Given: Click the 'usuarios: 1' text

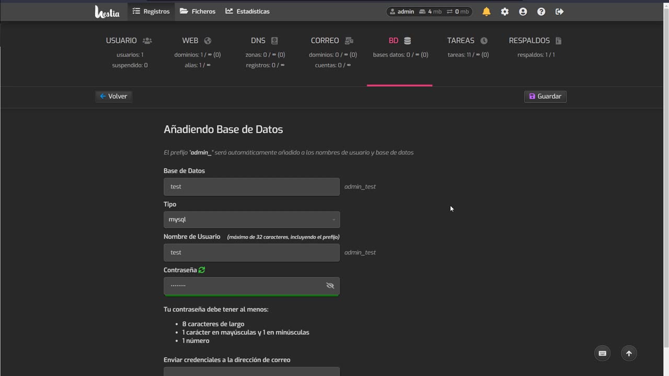Looking at the screenshot, I should pos(130,55).
